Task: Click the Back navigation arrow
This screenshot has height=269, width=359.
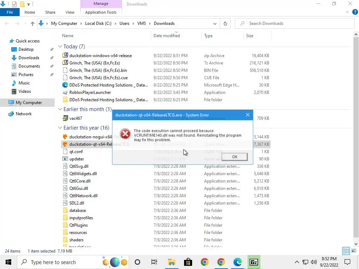Action: pyautogui.click(x=7, y=23)
